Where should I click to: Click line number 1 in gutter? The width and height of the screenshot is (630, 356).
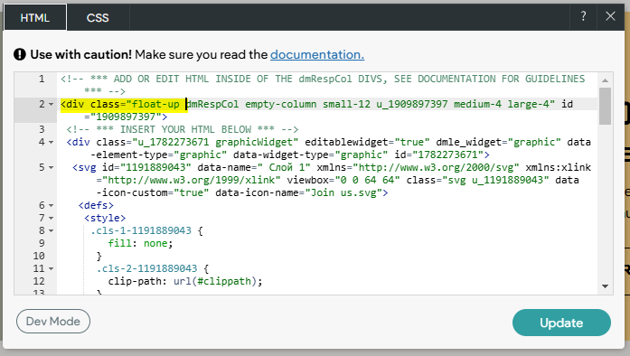[42, 79]
